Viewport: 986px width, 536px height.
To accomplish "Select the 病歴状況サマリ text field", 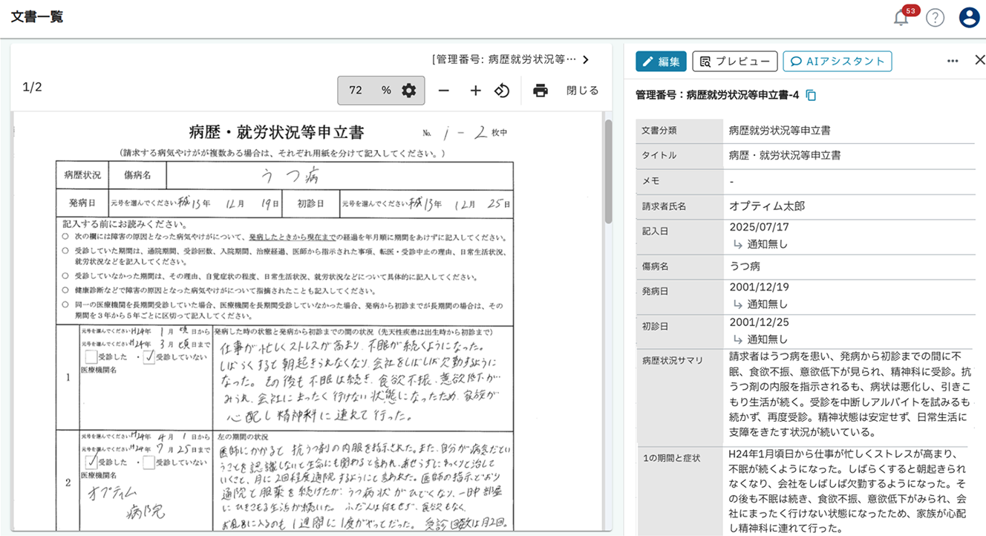I will click(x=848, y=395).
